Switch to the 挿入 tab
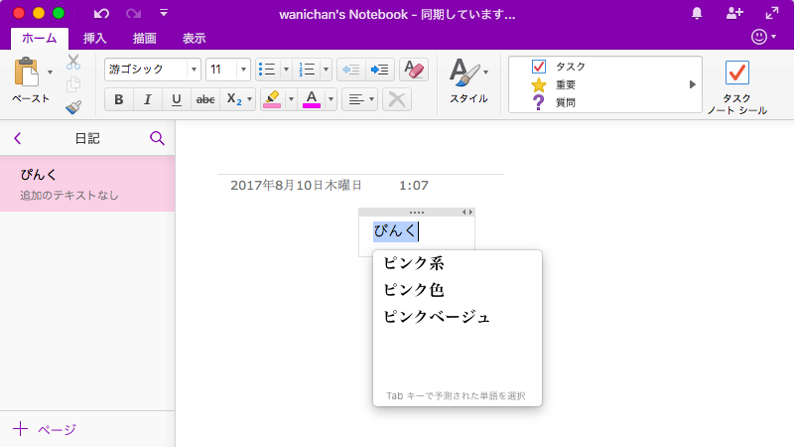Viewport: 794px width, 447px height. point(94,39)
